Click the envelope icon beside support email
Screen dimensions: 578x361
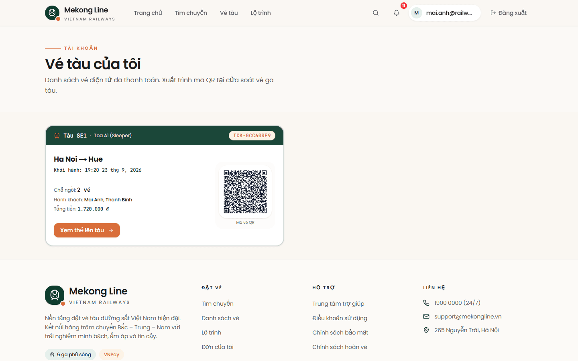(426, 316)
